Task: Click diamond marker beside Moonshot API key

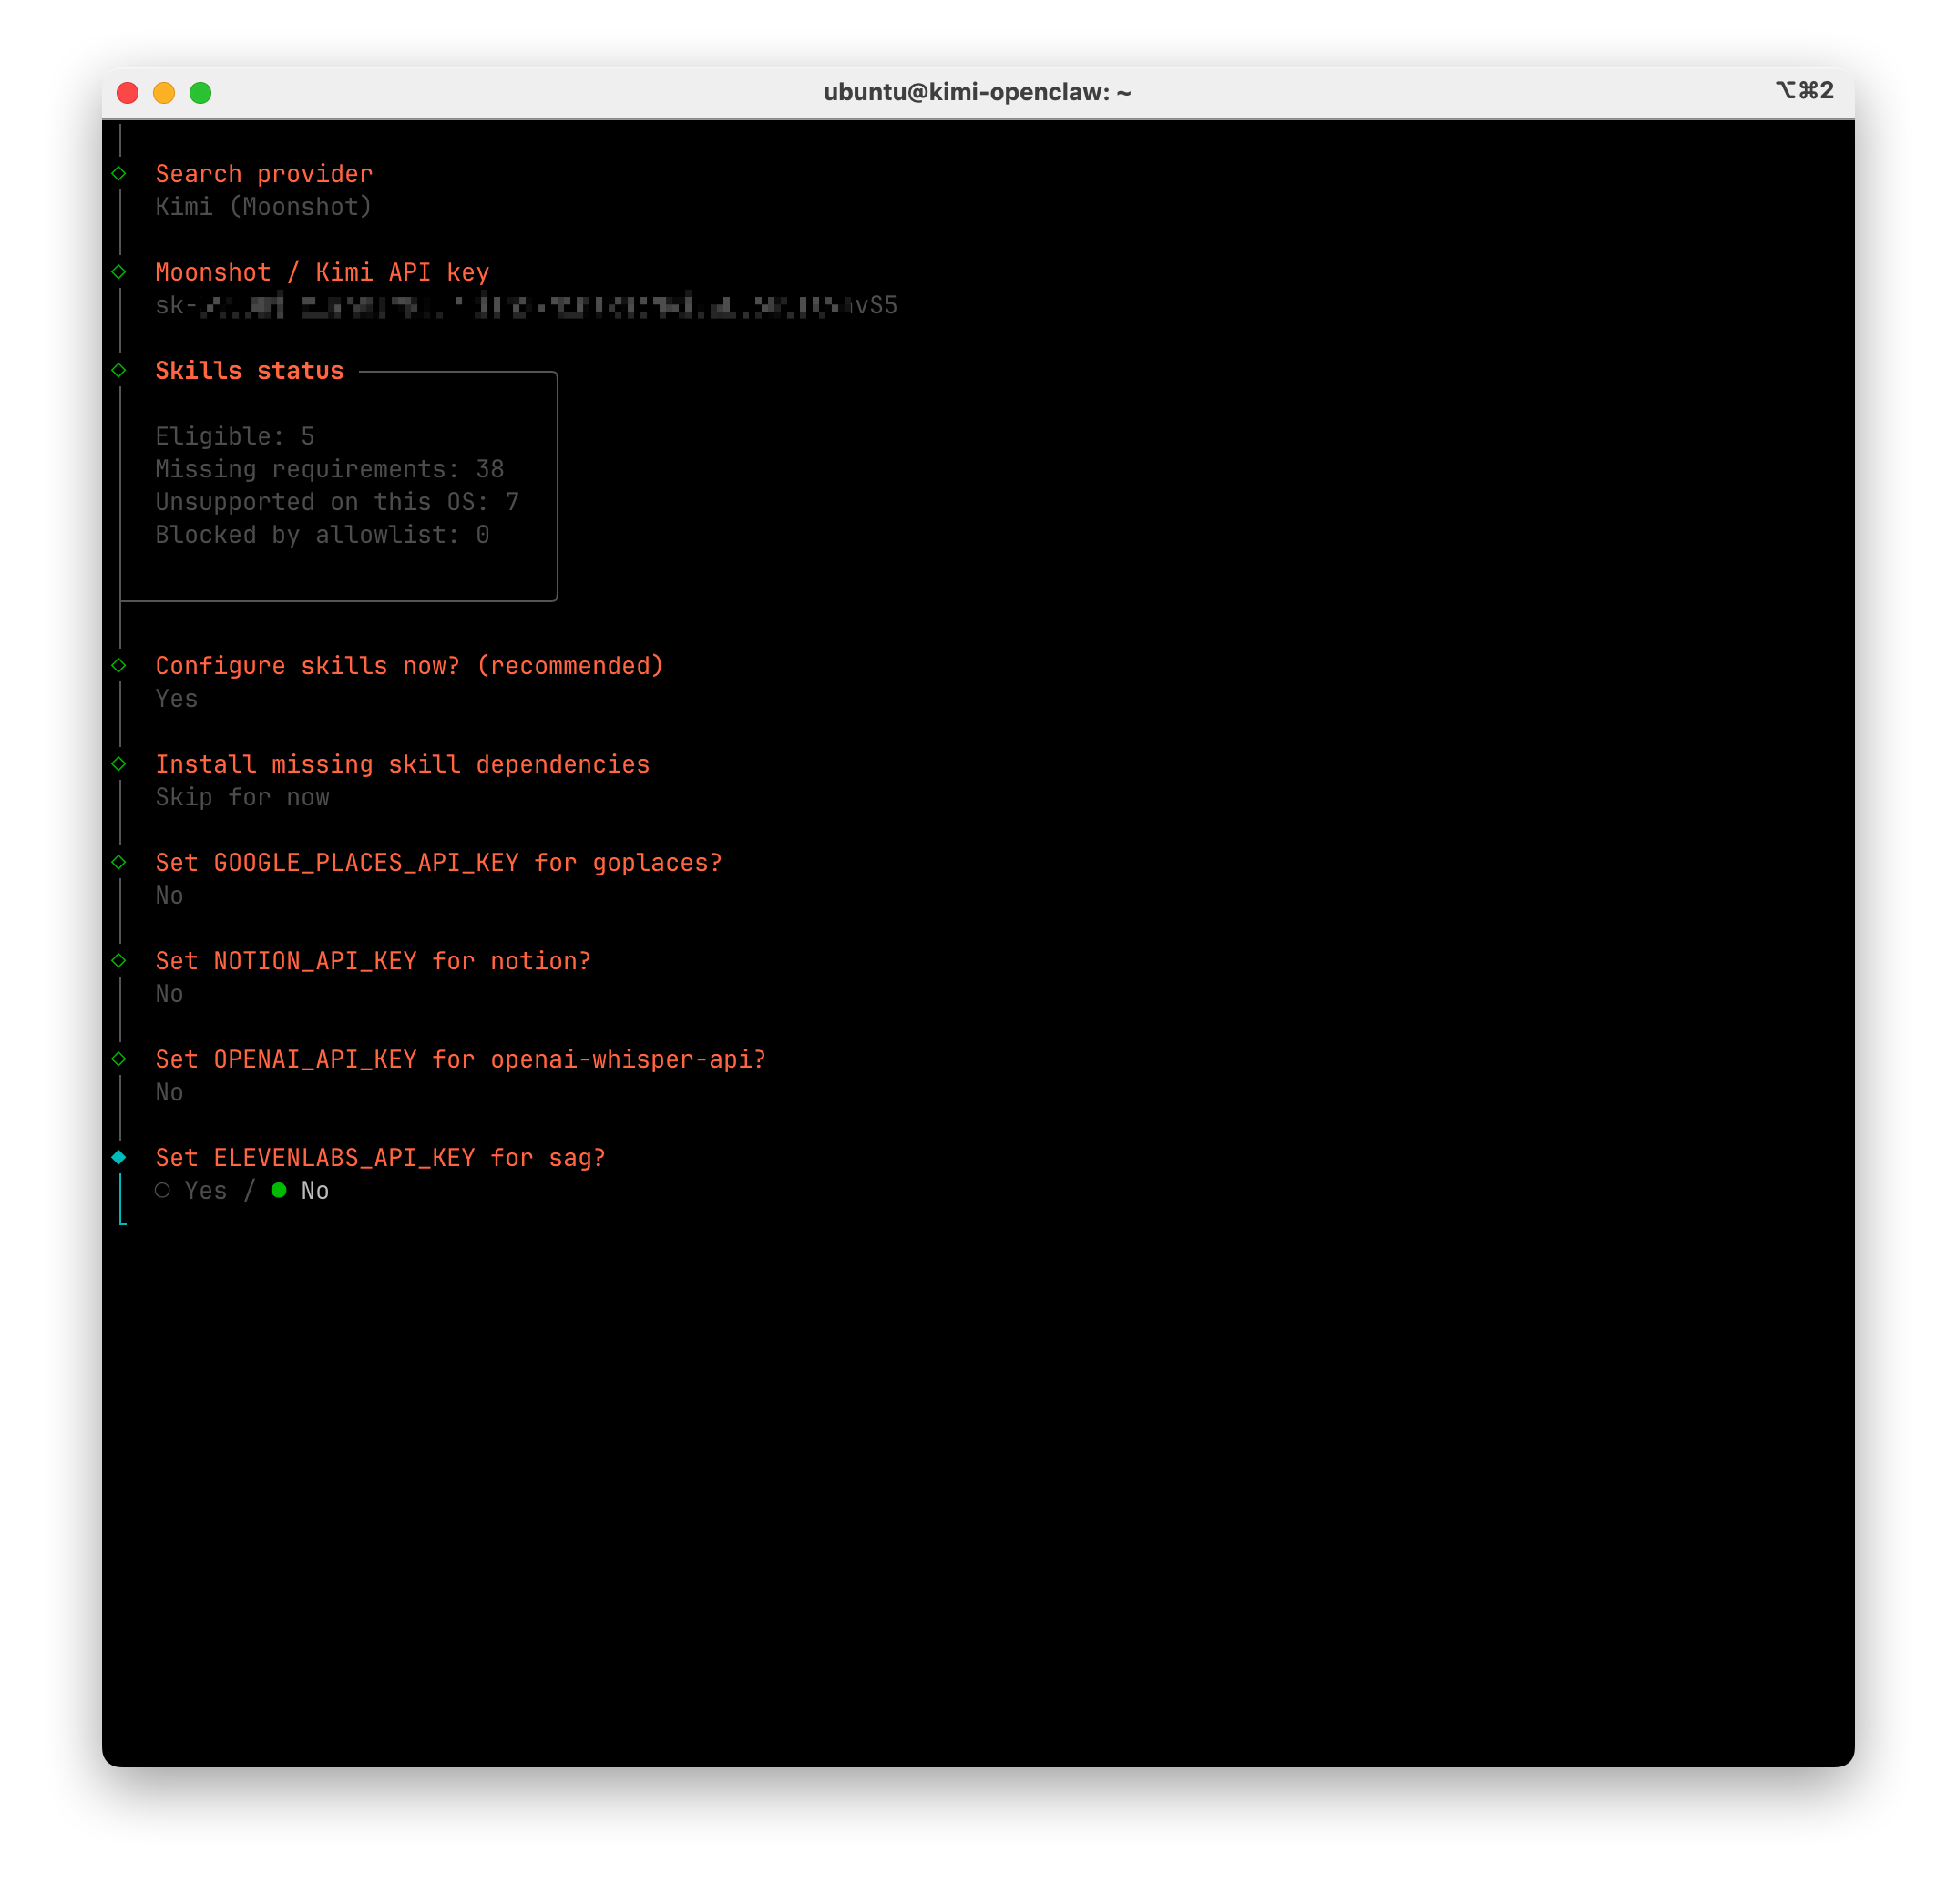Action: coord(119,272)
